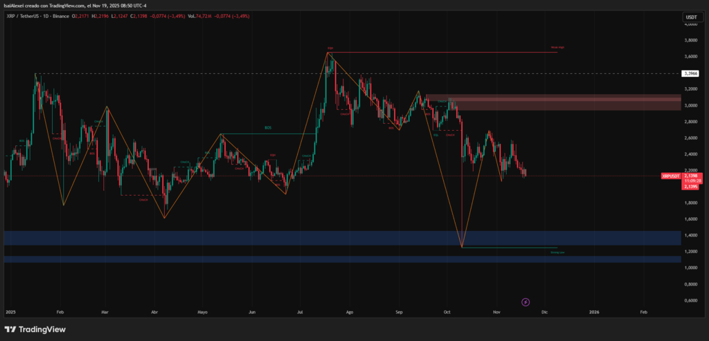Image resolution: width=709 pixels, height=341 pixels.
Task: Click the 1,8000 price axis label
Action: tap(690, 203)
